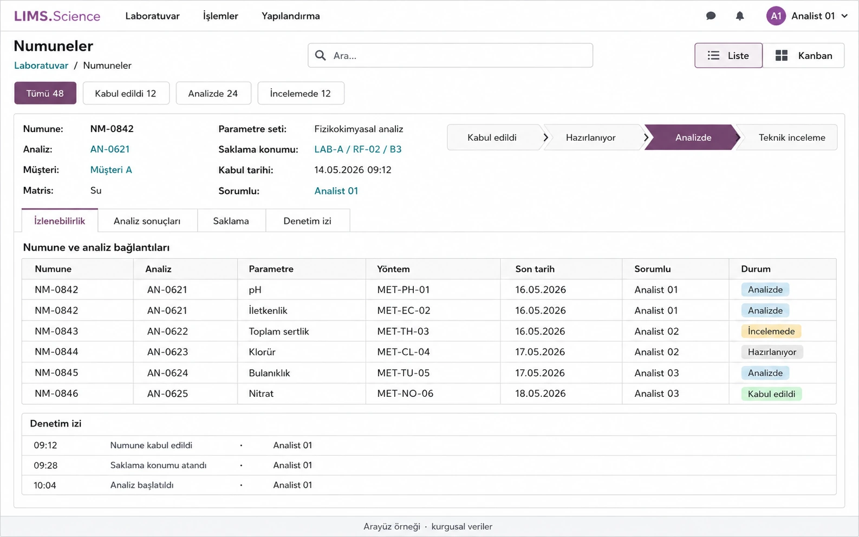Click the search magnifier icon
The width and height of the screenshot is (859, 537).
pyautogui.click(x=321, y=55)
